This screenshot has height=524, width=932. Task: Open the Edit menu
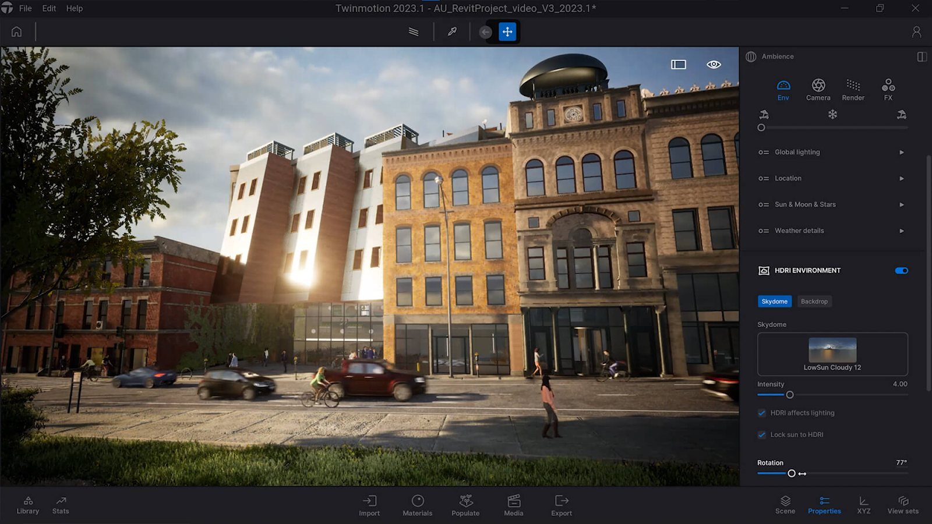point(49,8)
